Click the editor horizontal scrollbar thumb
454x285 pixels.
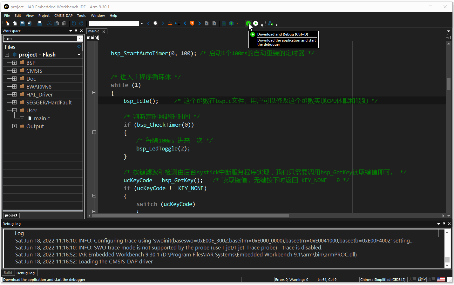point(191,215)
